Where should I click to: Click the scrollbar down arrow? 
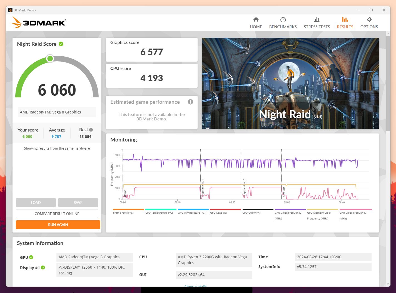[388, 284]
